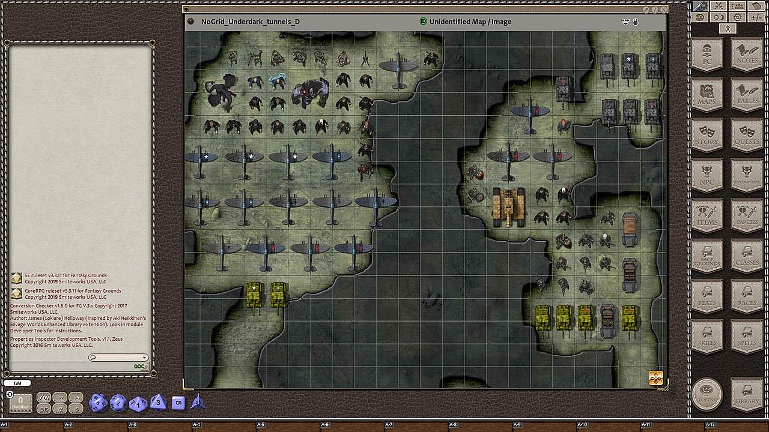Click the d12 die

coord(118,403)
